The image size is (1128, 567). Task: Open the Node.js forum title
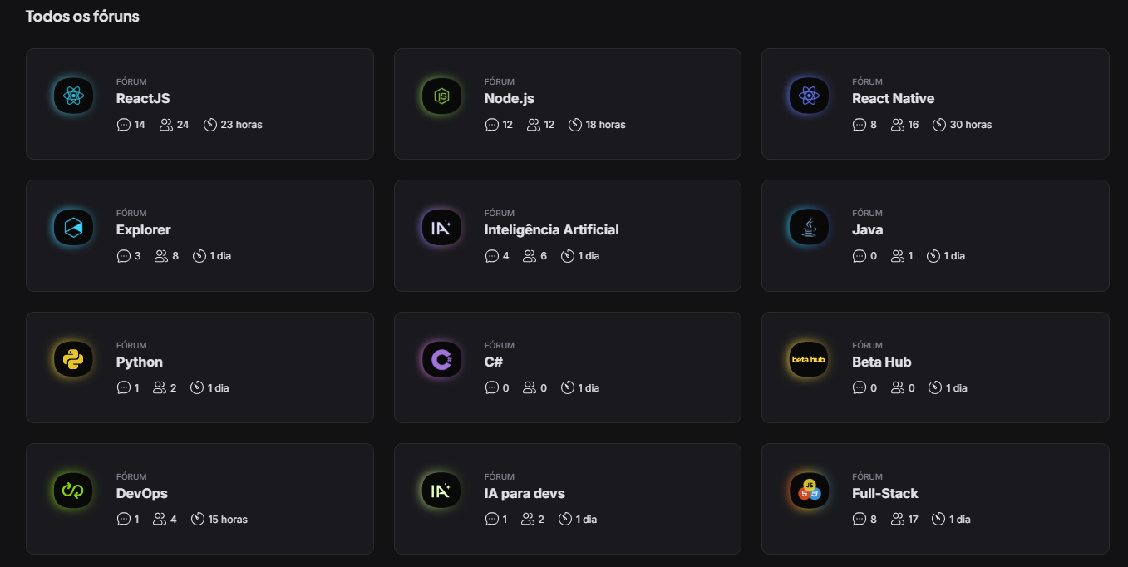509,98
